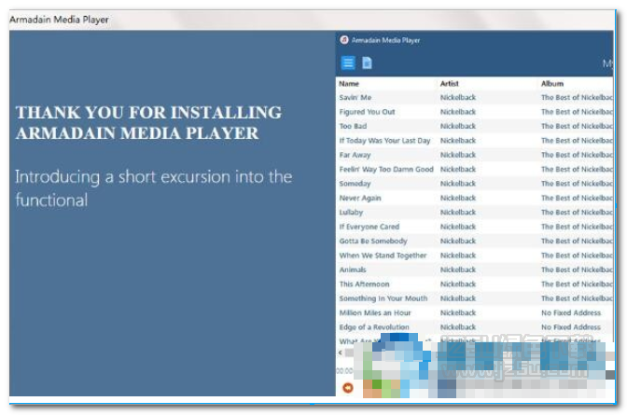Click No Fixed Address in Edge of Revolution row
The height and width of the screenshot is (415, 627).
point(571,327)
